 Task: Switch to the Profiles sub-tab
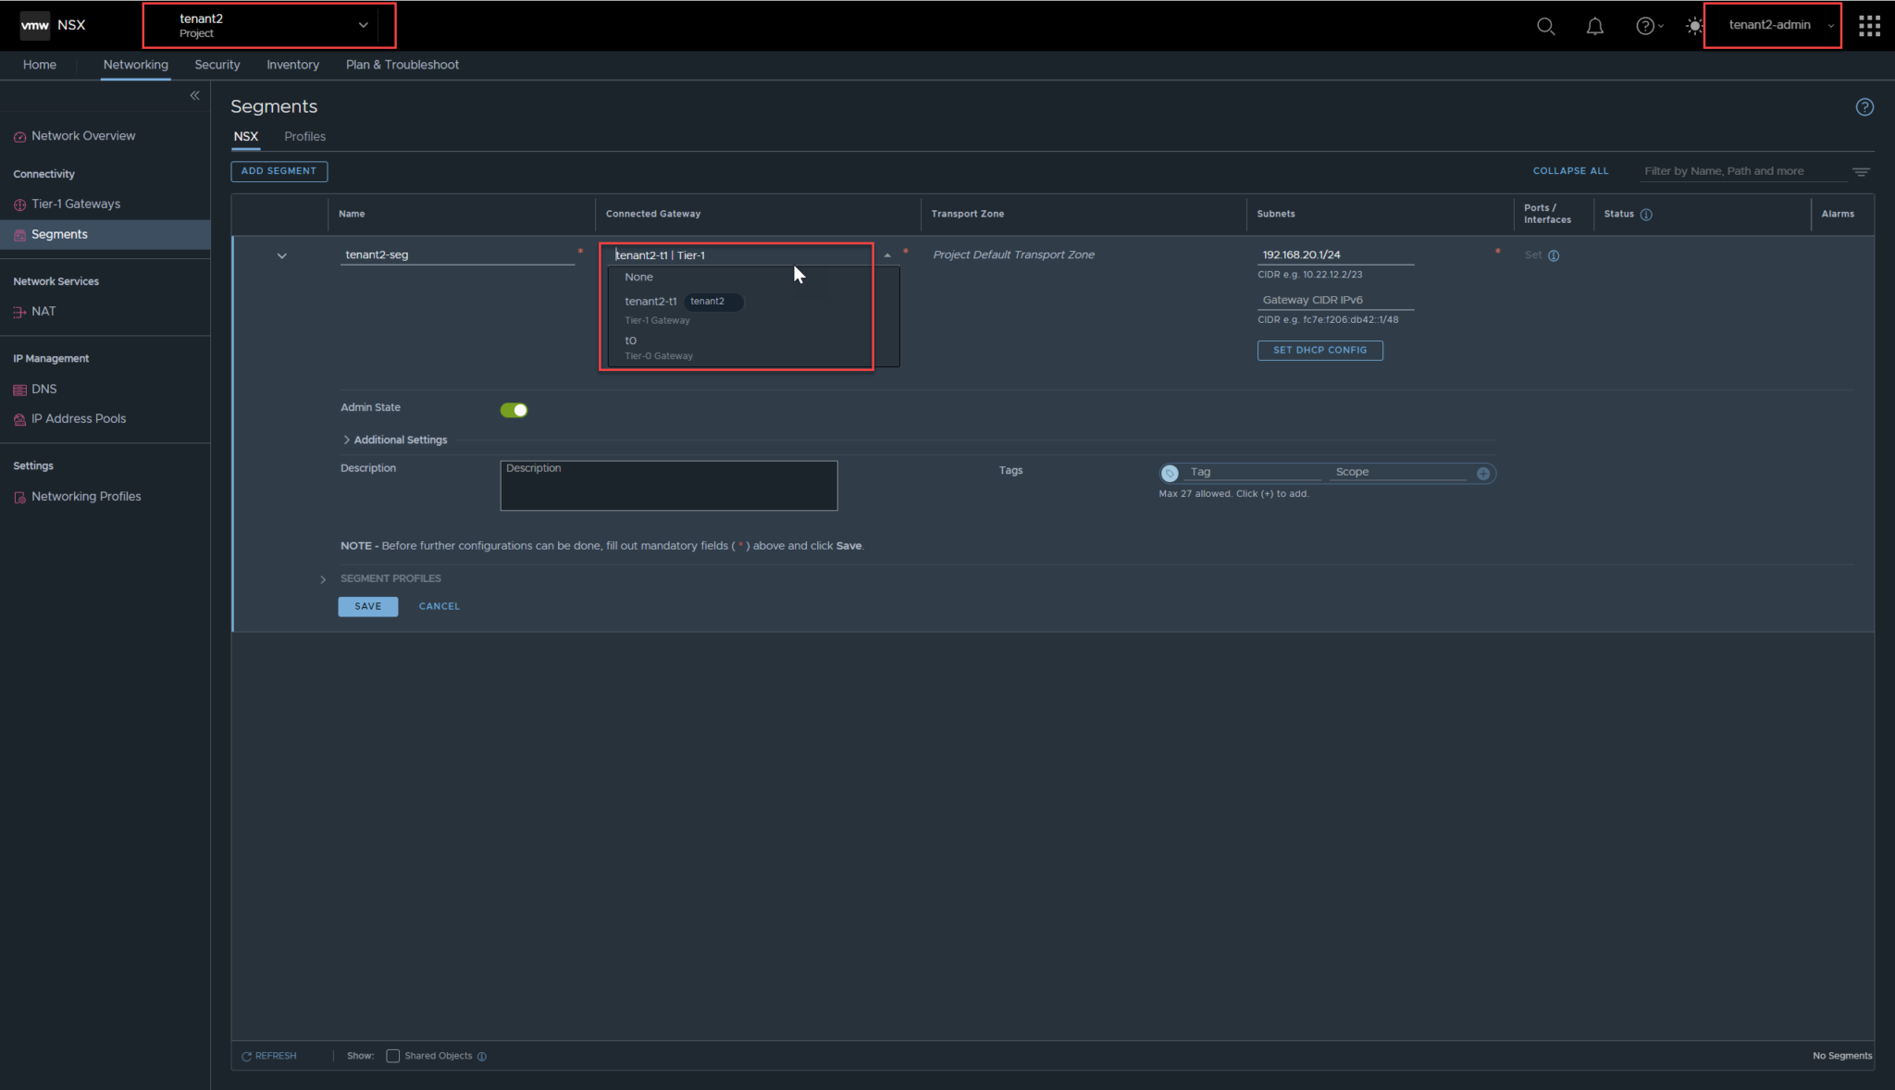pos(304,136)
